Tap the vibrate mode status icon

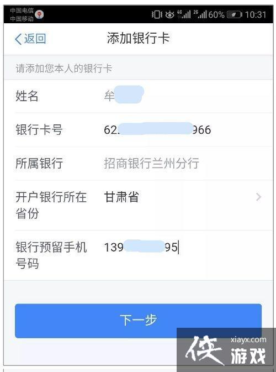point(157,14)
